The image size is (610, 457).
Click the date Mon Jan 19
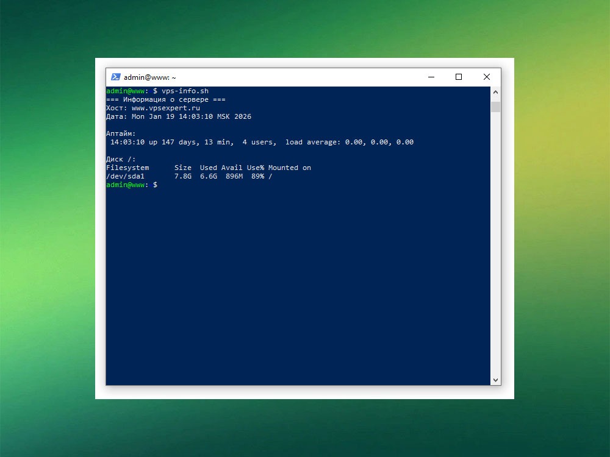click(x=151, y=116)
